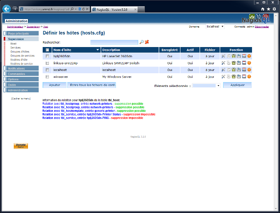Click the trash delete icon for localhost
The height and width of the screenshot is (213, 280).
point(234,70)
